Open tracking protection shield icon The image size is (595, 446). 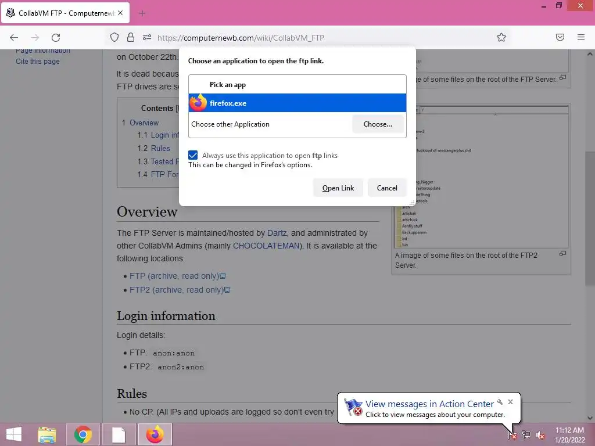pyautogui.click(x=114, y=37)
